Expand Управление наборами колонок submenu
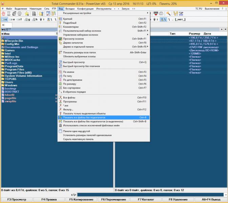The width and height of the screenshot is (228, 203). 104,35
